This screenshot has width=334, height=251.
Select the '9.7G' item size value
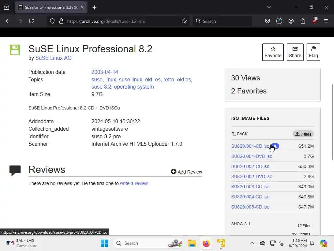tap(97, 94)
